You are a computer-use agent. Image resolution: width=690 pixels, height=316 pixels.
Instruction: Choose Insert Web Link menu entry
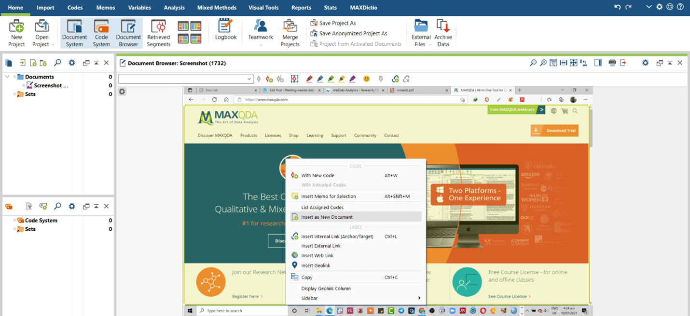click(356, 255)
